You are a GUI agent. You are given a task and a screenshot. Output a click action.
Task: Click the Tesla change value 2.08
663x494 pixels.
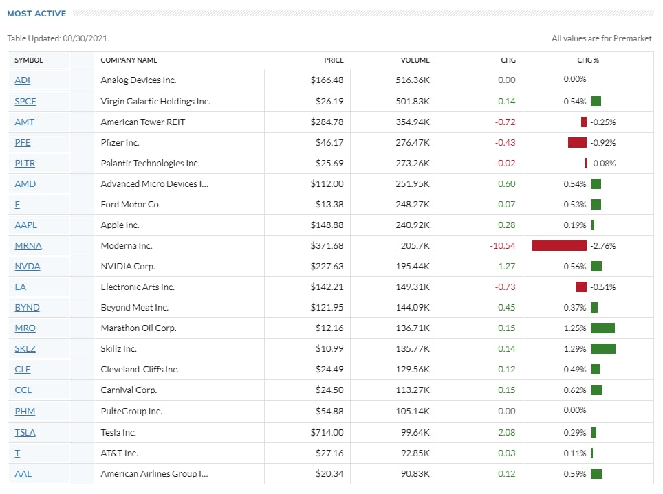[507, 433]
